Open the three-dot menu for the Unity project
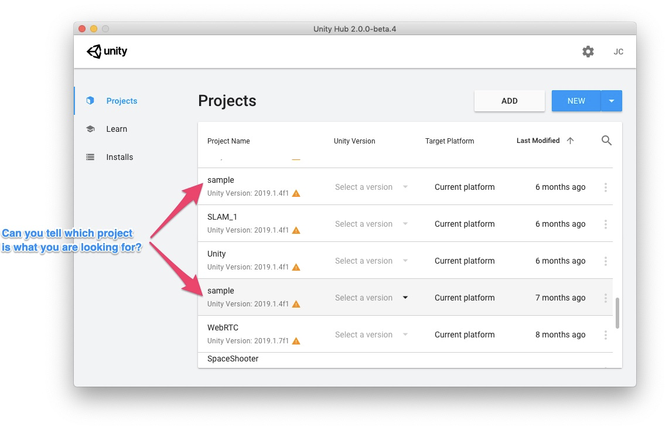This screenshot has width=669, height=430. click(x=606, y=261)
